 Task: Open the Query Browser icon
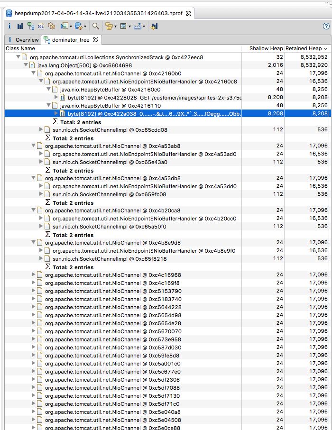78,26
